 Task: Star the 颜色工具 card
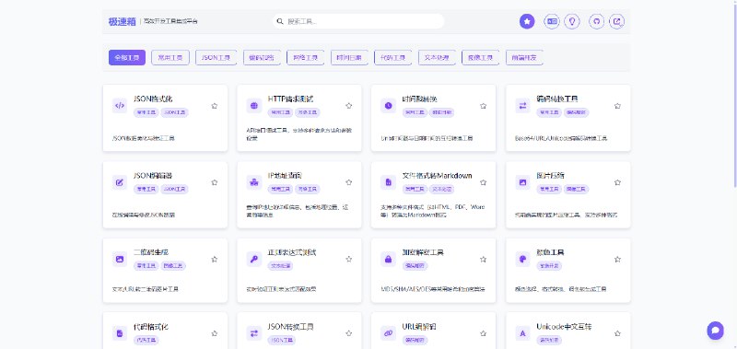coord(617,259)
